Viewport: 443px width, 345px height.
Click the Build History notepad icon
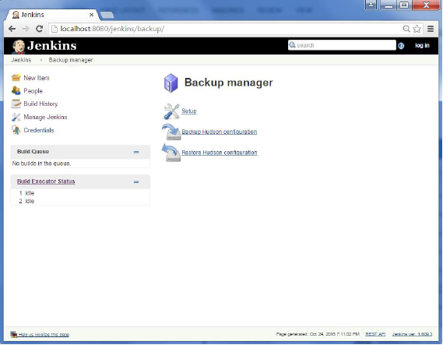coord(16,104)
